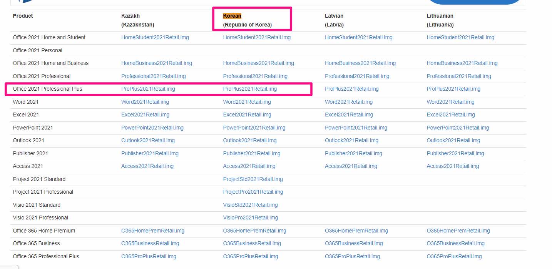Open Latvian O365HomePremRetail.img
Screen dimensions: 552x269
click(x=356, y=231)
